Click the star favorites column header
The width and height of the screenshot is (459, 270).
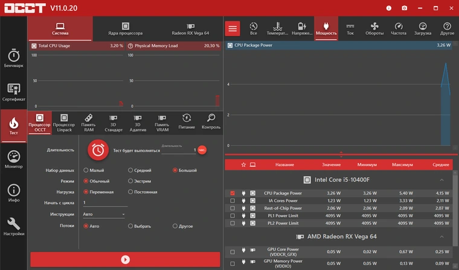(243, 165)
